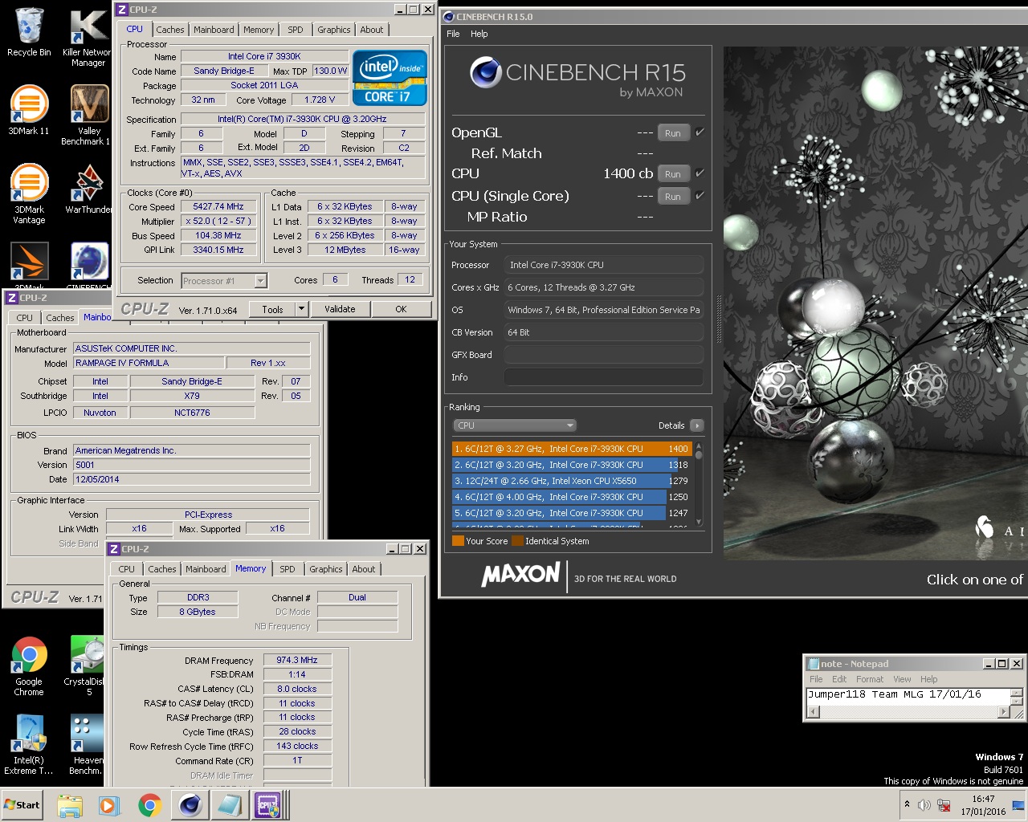Open the 3DMark Vantage desktop icon
Screen dimensions: 1028x822
pyautogui.click(x=29, y=193)
